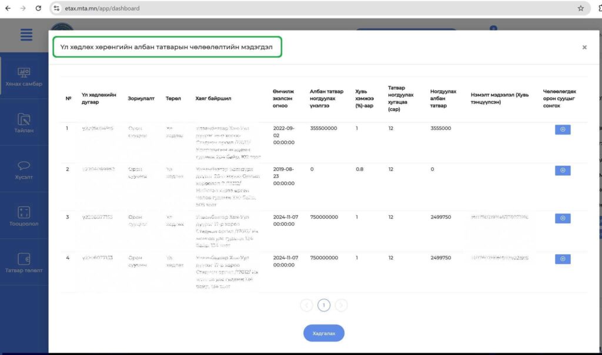Viewport: 602px width, 355px height.
Task: Reload the page in browser
Action: click(38, 9)
